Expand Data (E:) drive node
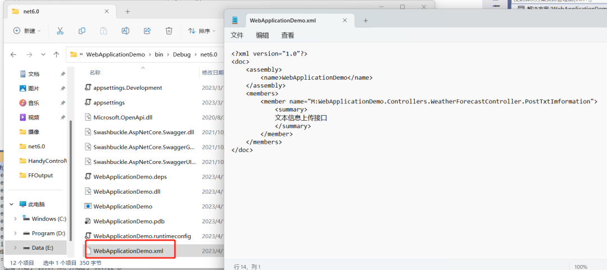Viewport: 607px width, 270px height. (x=15, y=248)
